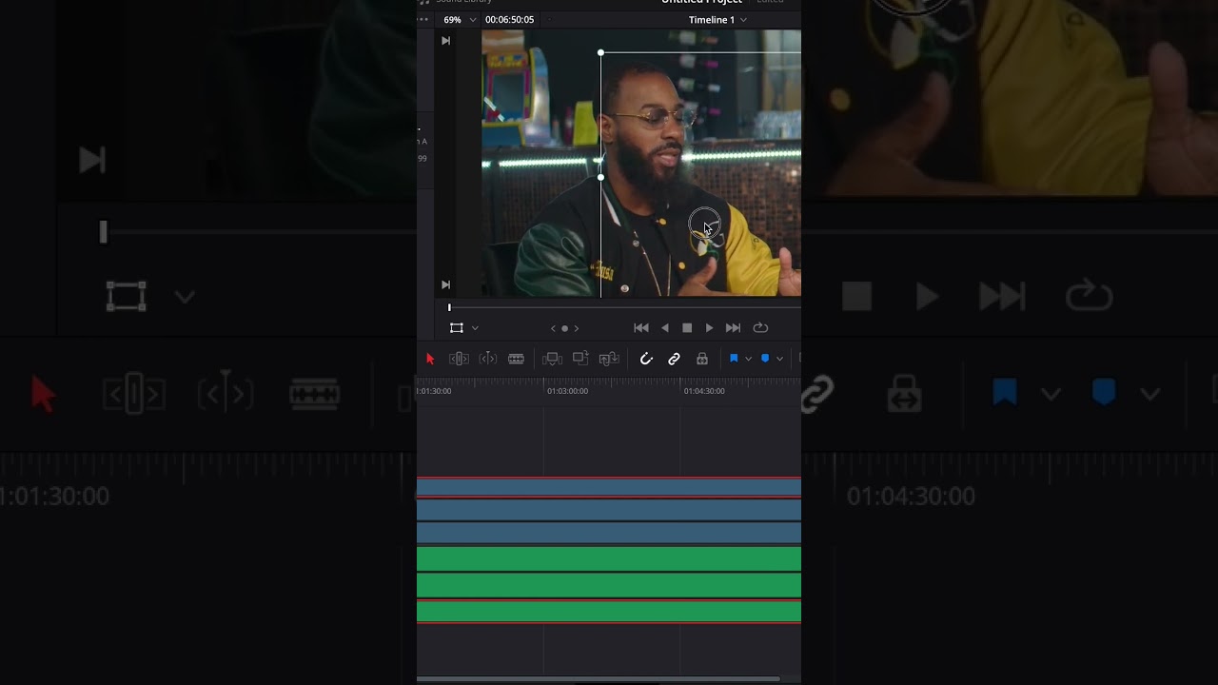The image size is (1218, 685).
Task: Click the add keyframe dot
Action: point(564,328)
